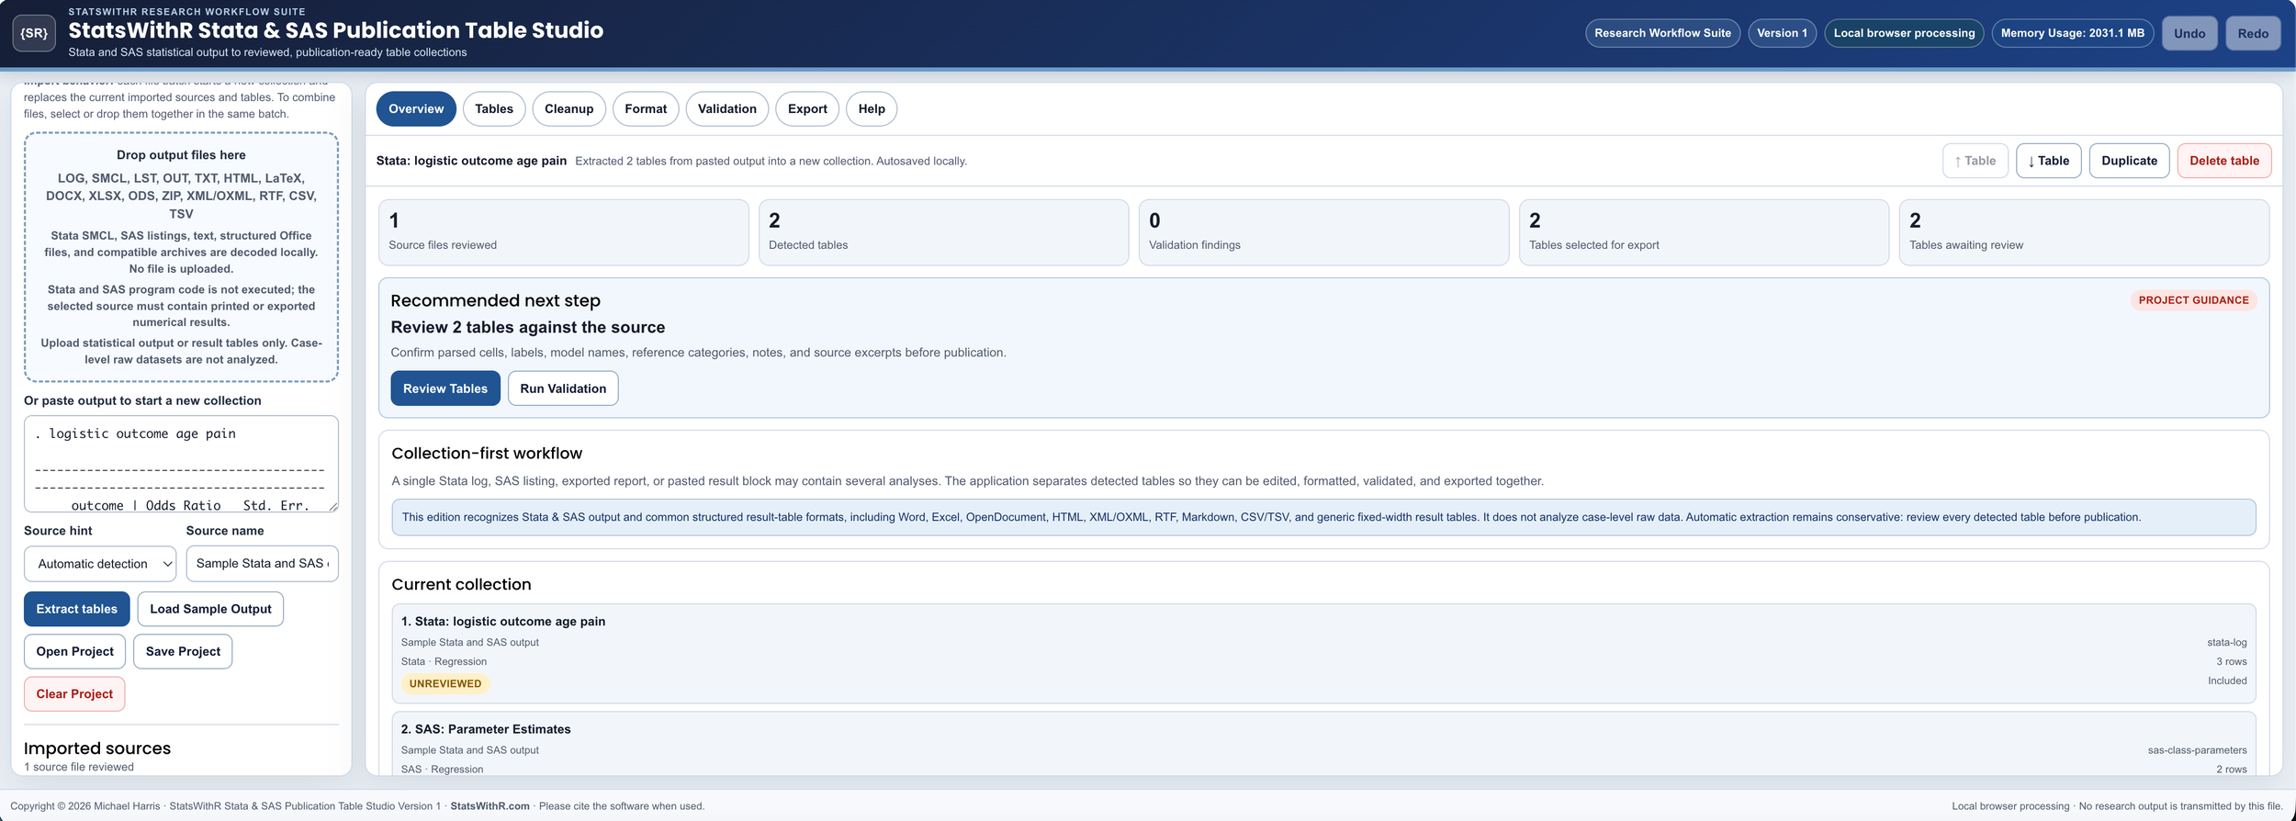The height and width of the screenshot is (821, 2296).
Task: Click the Validation findings stat card
Action: (1323, 232)
